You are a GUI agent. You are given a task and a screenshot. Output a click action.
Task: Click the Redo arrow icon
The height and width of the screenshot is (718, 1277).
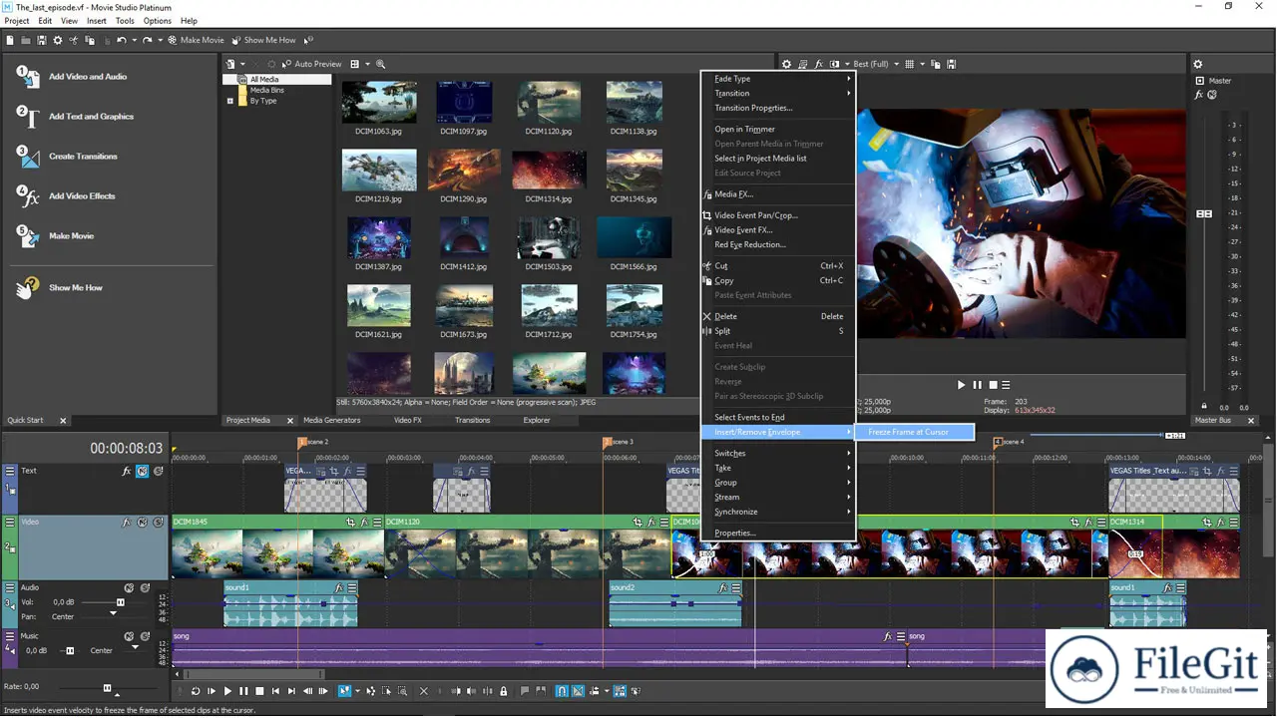(147, 40)
